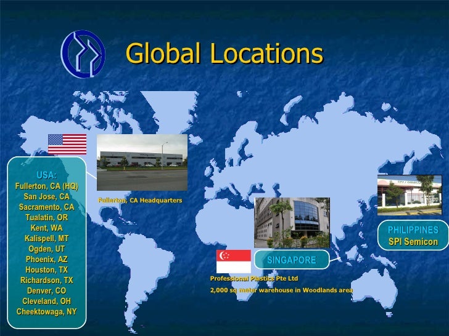449x336 pixels.
Task: Select Houston, TX in the list
Action: [x=47, y=270]
